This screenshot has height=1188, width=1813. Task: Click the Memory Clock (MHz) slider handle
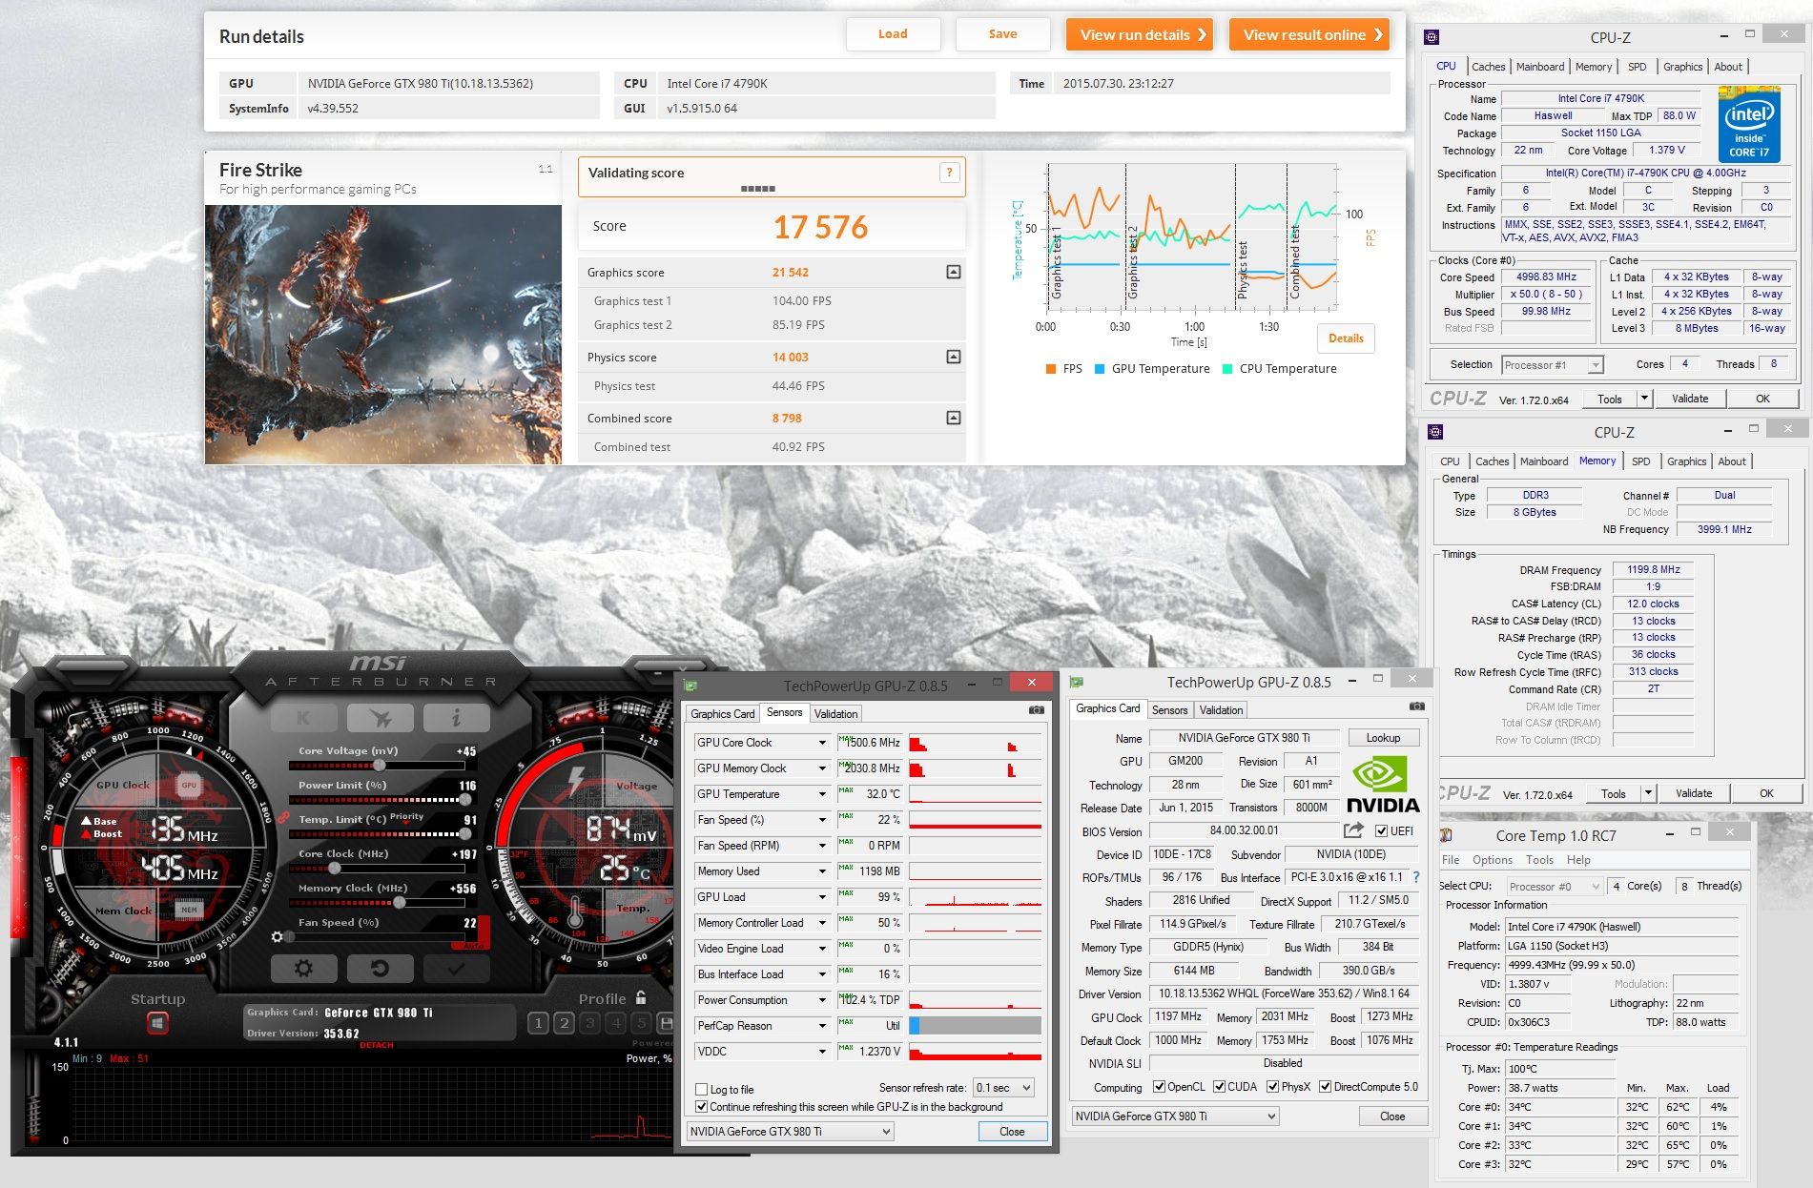[400, 903]
